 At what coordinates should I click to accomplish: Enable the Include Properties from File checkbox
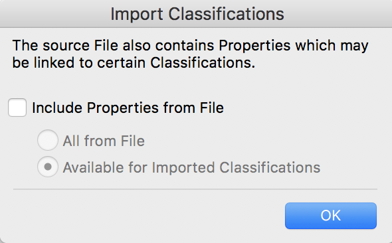17,108
